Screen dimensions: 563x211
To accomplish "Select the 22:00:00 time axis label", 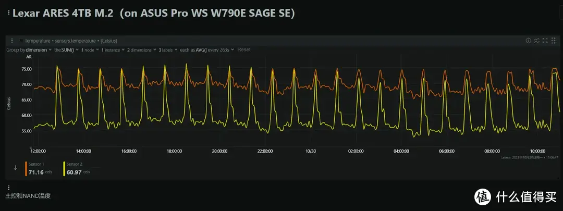I will pyautogui.click(x=265, y=152).
